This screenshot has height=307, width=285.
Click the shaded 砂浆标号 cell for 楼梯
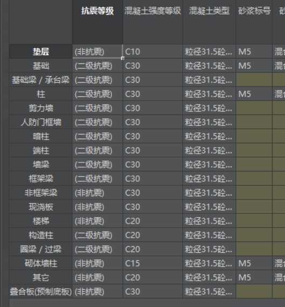(254, 221)
